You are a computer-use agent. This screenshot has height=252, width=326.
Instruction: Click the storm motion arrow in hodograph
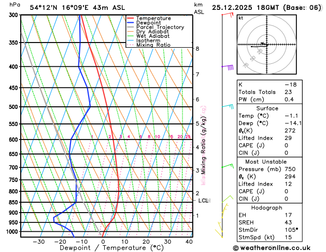tap(263, 43)
